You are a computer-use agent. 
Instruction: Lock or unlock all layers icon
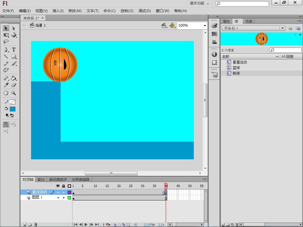click(64, 186)
